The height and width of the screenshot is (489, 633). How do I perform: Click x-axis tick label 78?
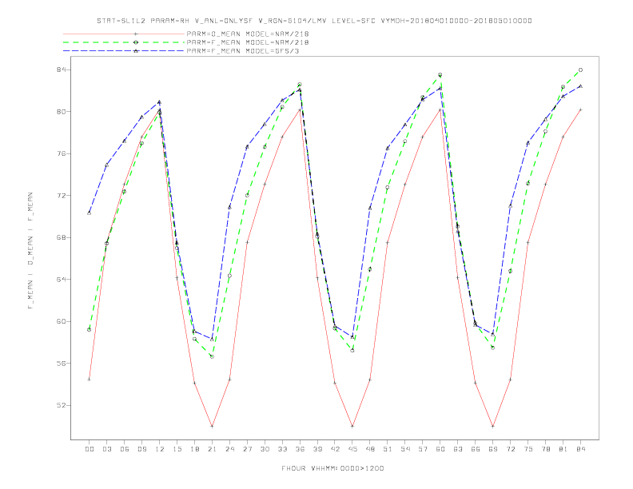click(546, 449)
